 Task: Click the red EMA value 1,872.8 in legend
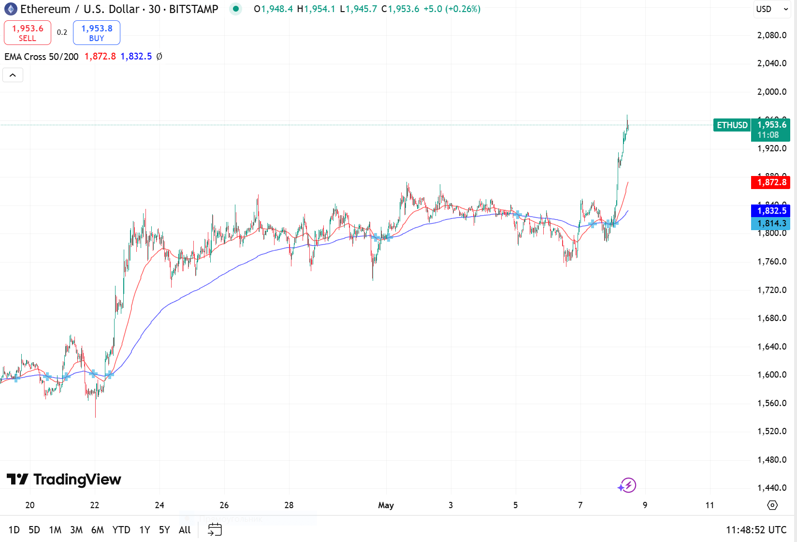coord(100,57)
